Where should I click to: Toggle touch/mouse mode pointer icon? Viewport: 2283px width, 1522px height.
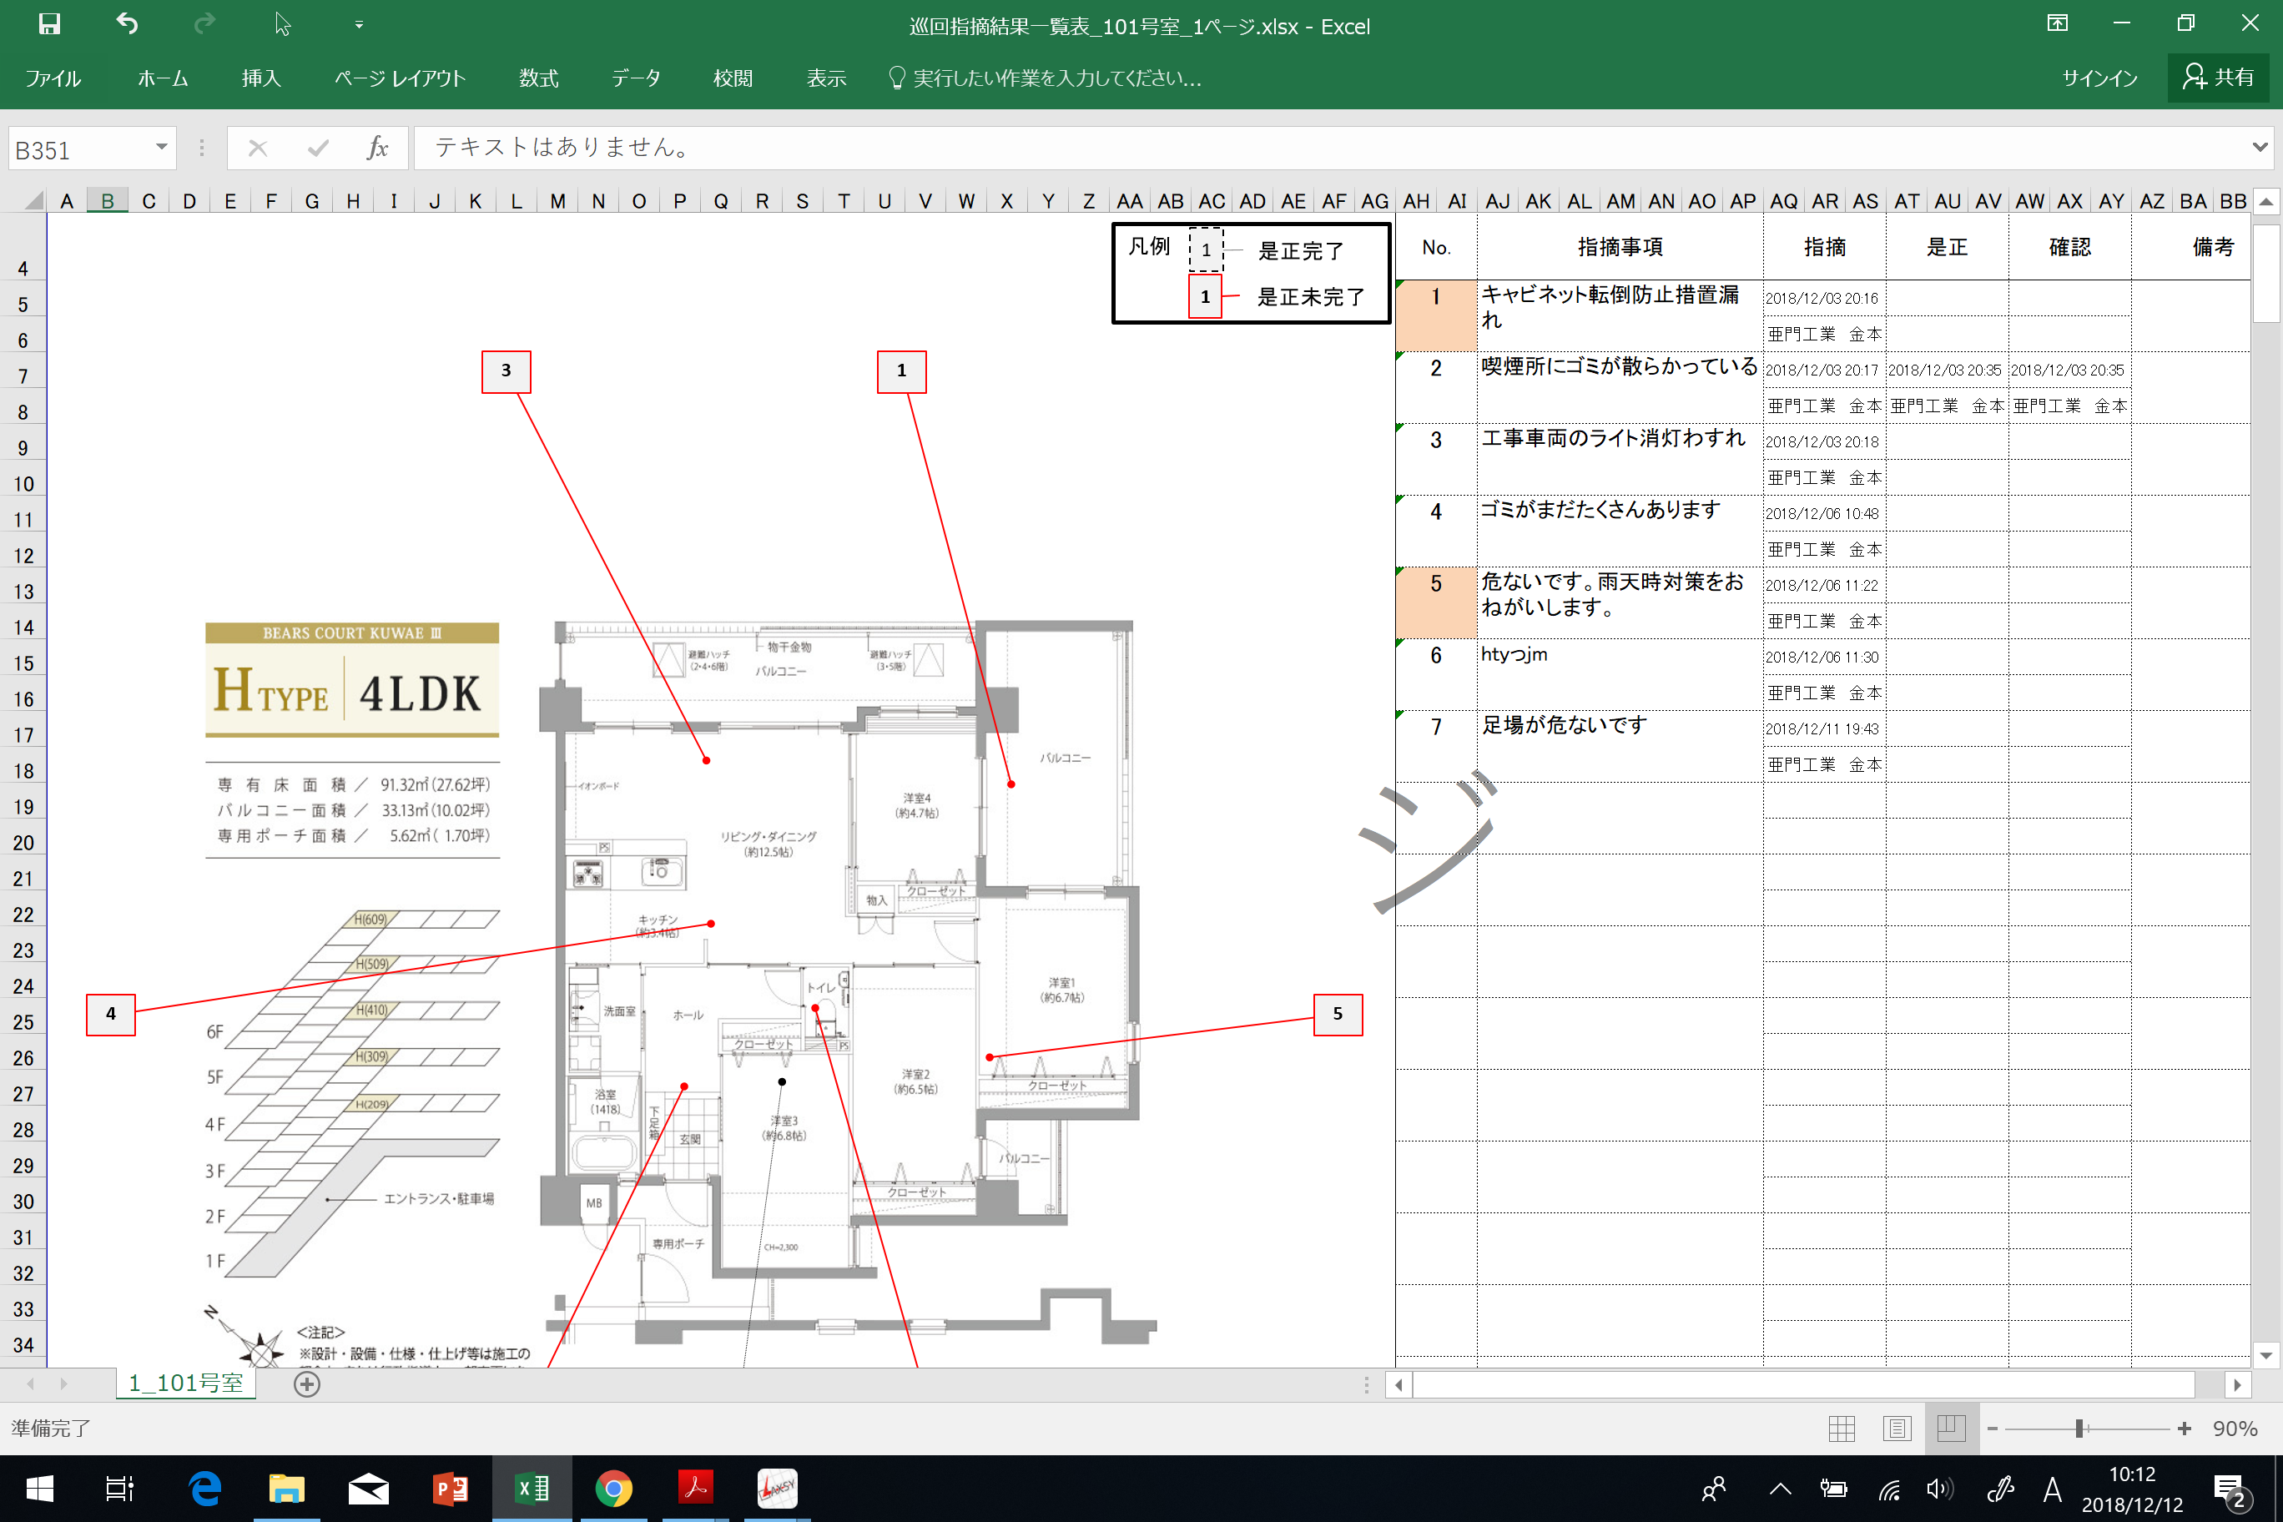tap(283, 24)
